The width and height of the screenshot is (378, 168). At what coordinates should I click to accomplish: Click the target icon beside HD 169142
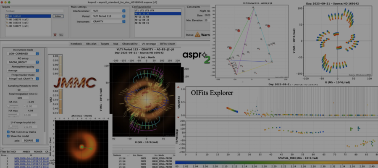(7, 16)
